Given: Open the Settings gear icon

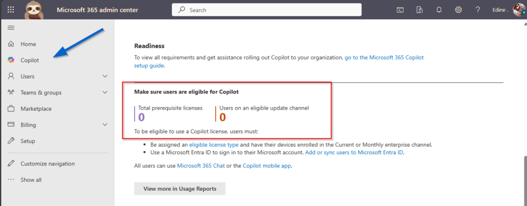Looking at the screenshot, I should click(x=459, y=10).
